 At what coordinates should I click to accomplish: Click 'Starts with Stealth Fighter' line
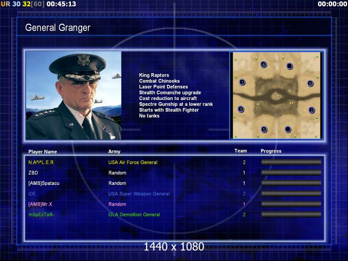point(169,110)
